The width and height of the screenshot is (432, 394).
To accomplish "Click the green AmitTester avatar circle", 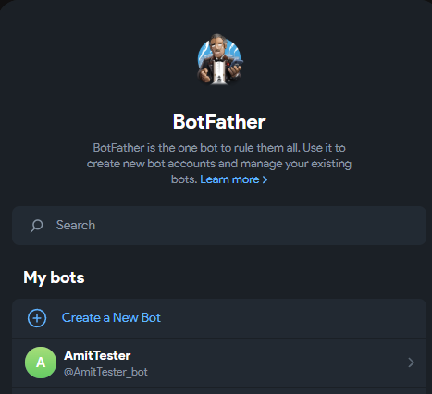I will click(x=41, y=363).
